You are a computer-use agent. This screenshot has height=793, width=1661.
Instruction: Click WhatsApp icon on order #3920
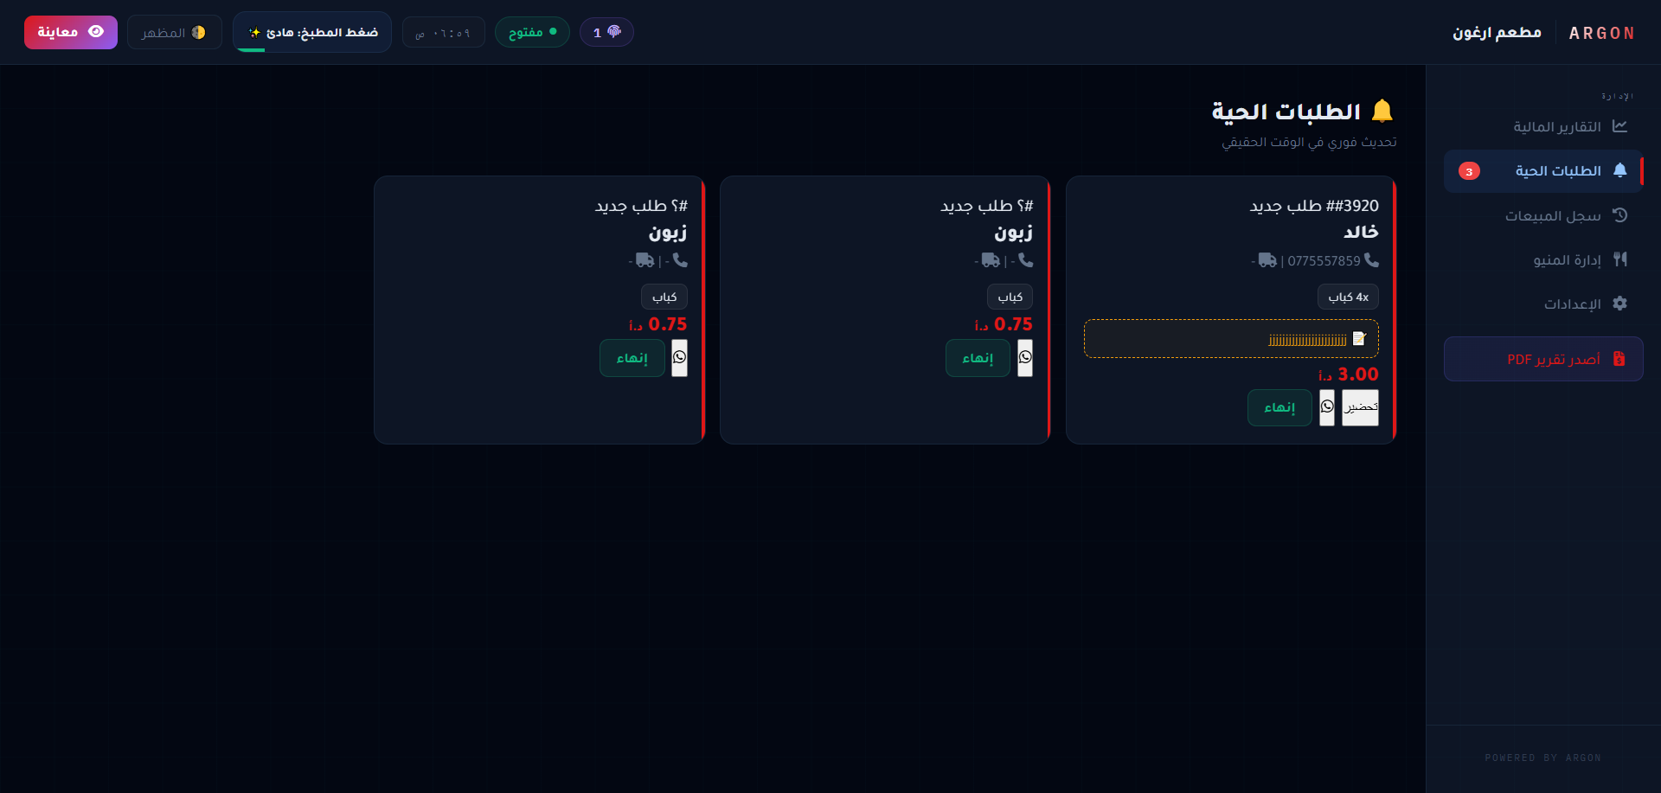point(1327,407)
